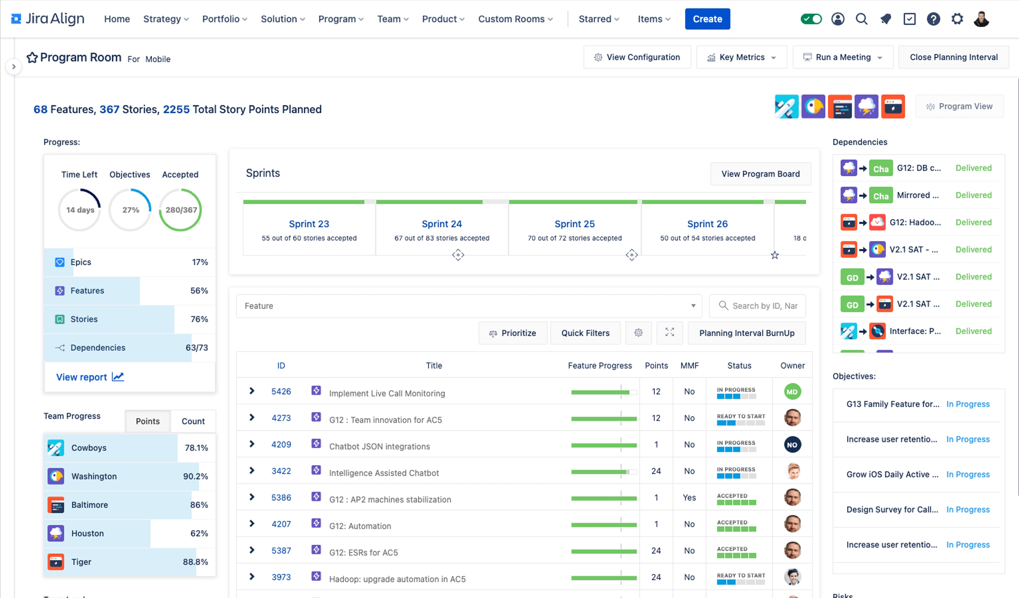This screenshot has height=598, width=1019.
Task: Click the Quick Filters icon
Action: point(584,332)
